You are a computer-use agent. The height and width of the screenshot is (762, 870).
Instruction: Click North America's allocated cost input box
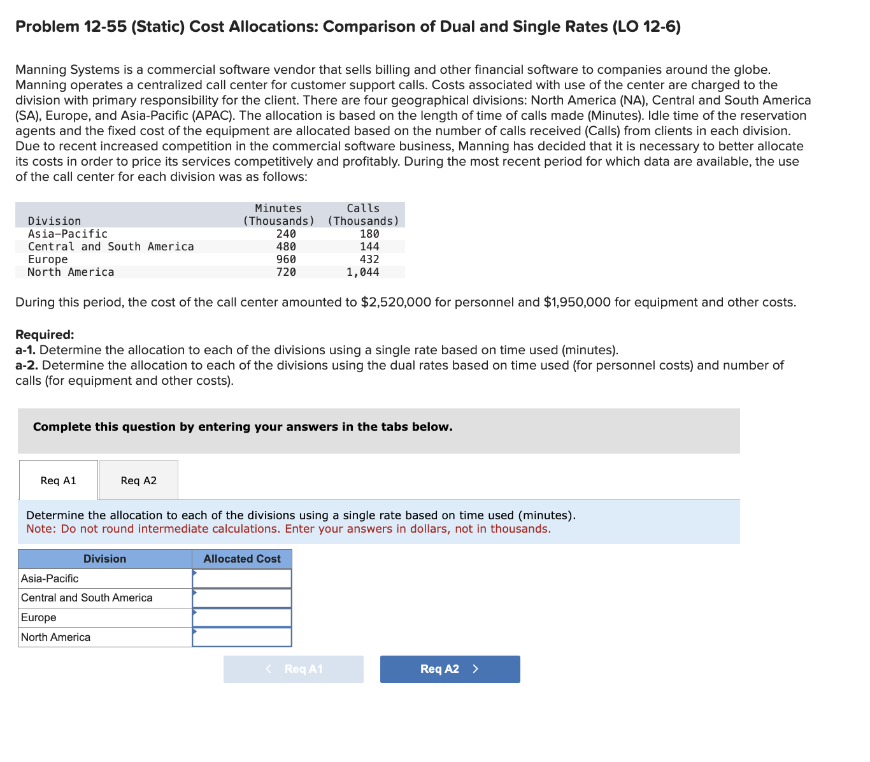coord(245,636)
